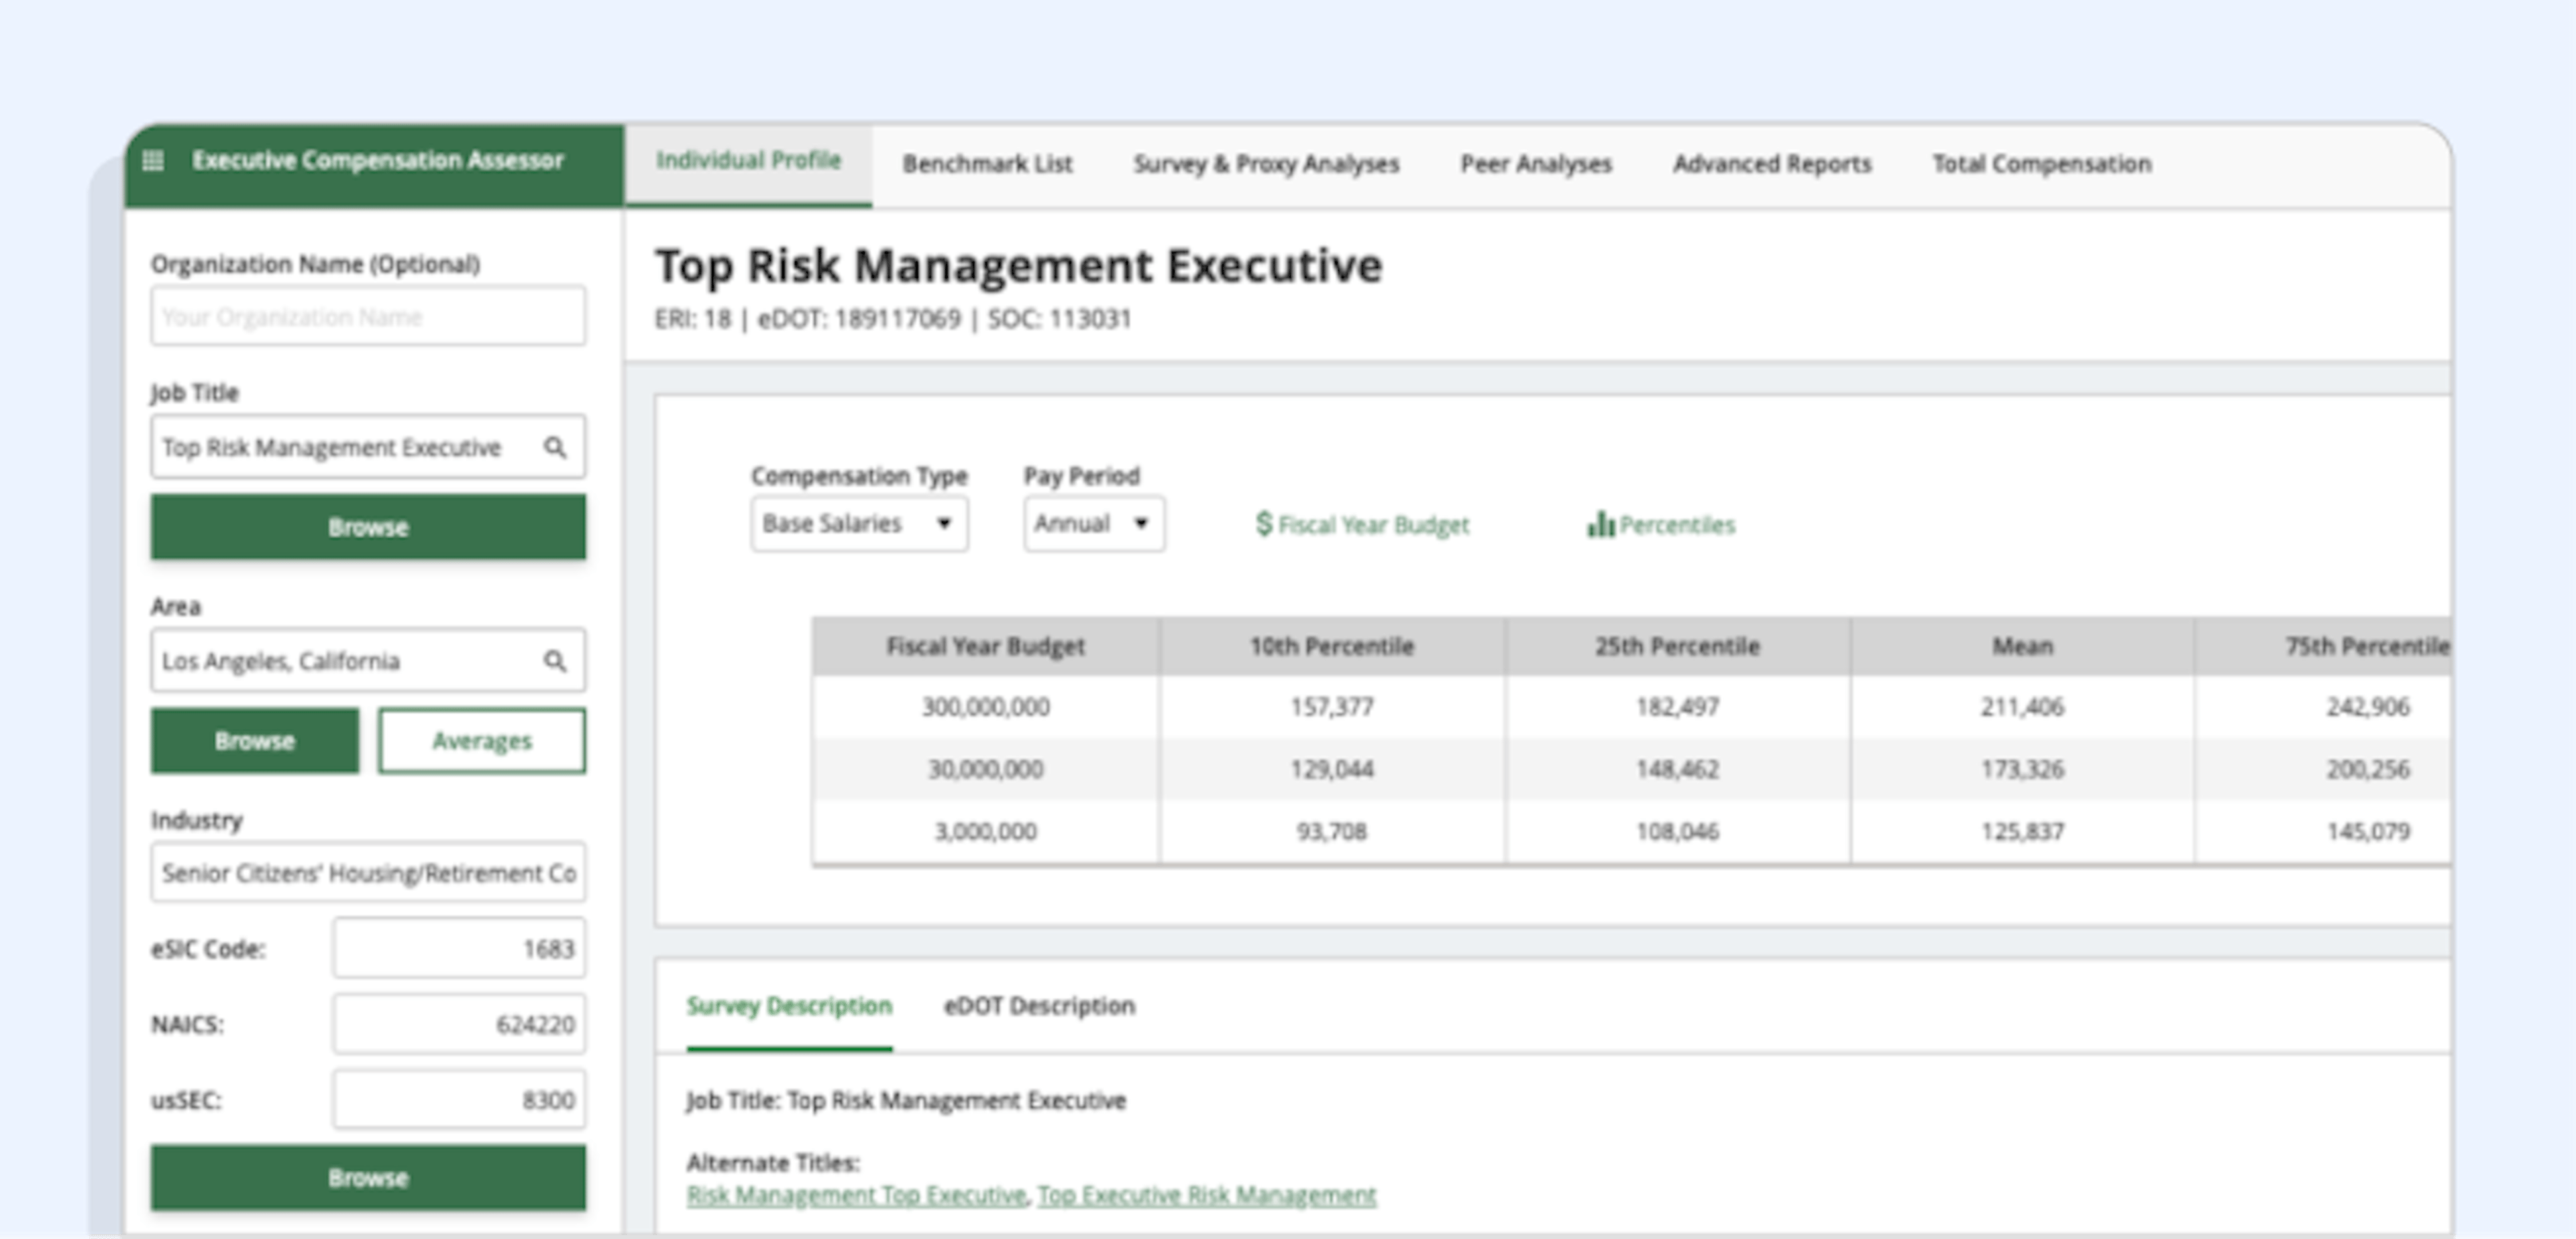Click the Organization Name input field
The width and height of the screenshot is (2576, 1239).
coord(368,316)
